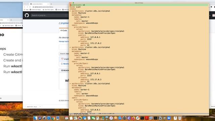Open new tab in GitHub browser window
The height and width of the screenshot is (121, 215).
pos(51,4)
